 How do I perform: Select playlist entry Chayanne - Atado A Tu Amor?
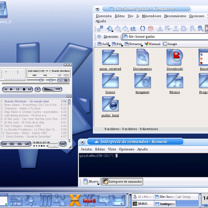(x=34, y=108)
